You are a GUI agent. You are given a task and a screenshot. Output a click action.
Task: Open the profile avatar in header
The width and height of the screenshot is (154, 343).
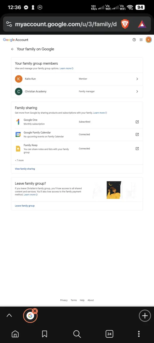coord(149,40)
